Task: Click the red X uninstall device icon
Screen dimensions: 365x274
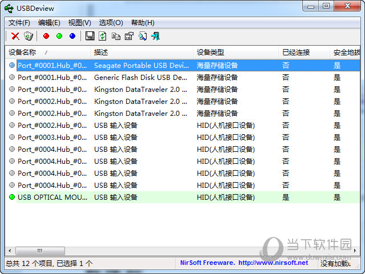Action: click(x=15, y=36)
